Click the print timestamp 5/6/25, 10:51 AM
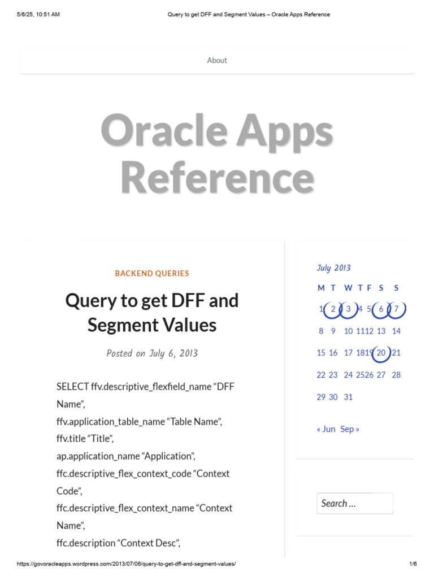This screenshot has height=578, width=434. (38, 14)
